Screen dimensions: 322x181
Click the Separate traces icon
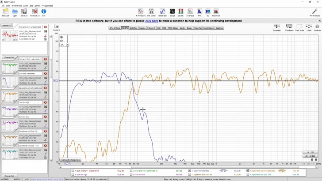(x=277, y=28)
